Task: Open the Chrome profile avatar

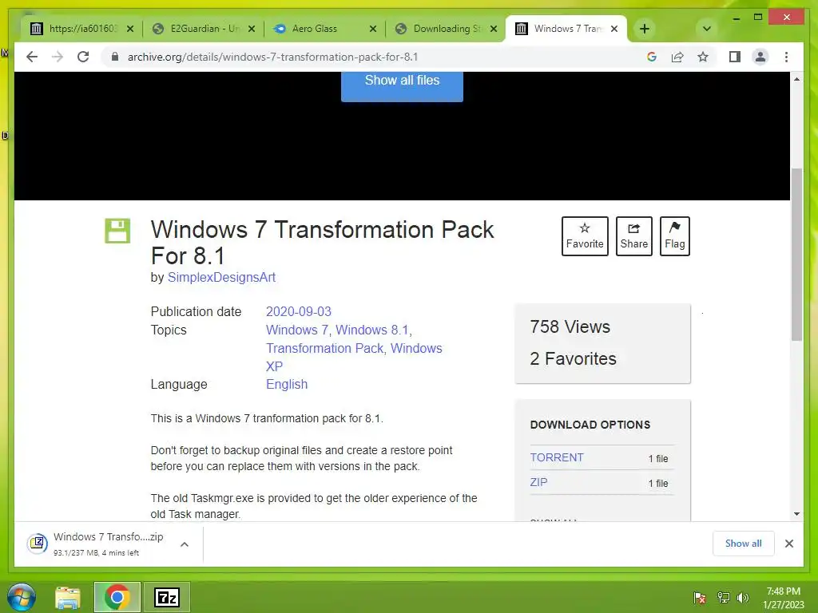Action: [760, 57]
